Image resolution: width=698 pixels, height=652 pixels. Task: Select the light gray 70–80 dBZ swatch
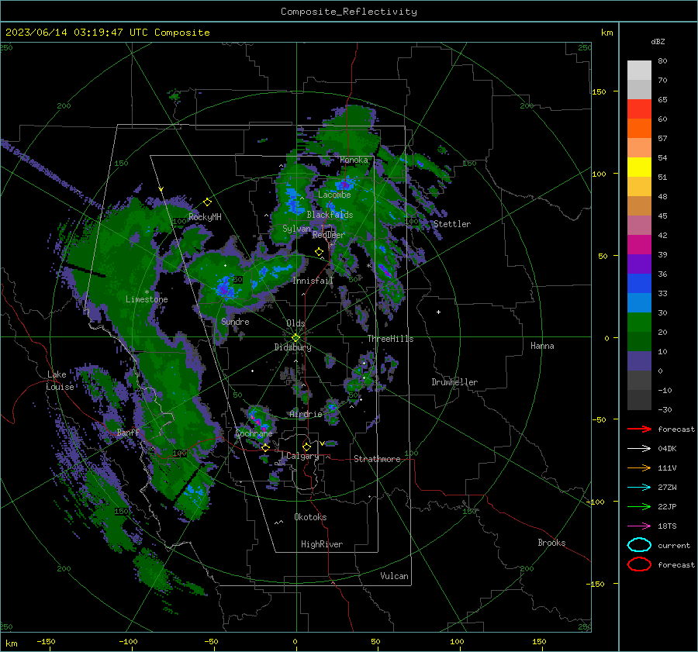[639, 71]
